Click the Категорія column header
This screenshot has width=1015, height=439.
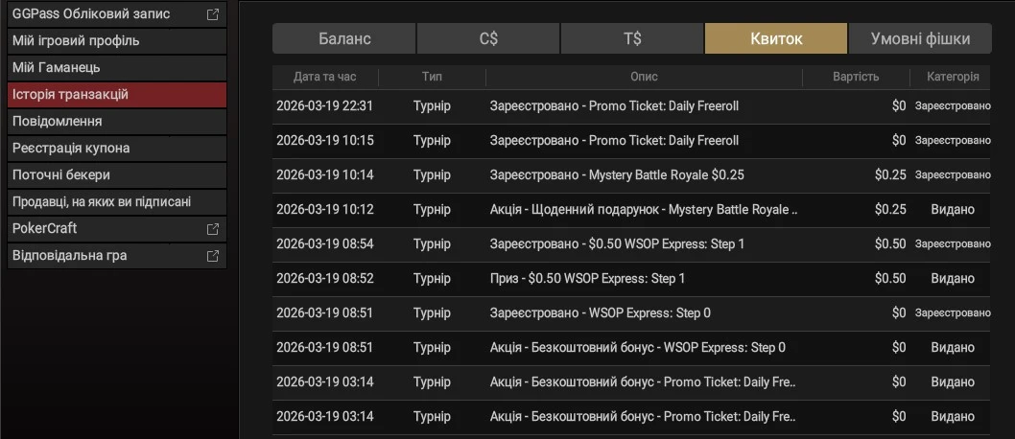coord(952,77)
